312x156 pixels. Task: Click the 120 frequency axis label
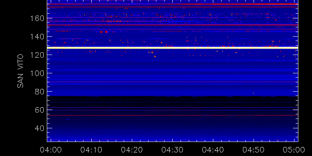point(37,55)
